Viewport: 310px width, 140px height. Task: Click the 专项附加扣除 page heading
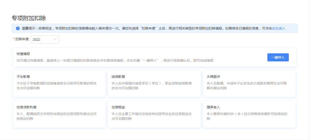29,18
